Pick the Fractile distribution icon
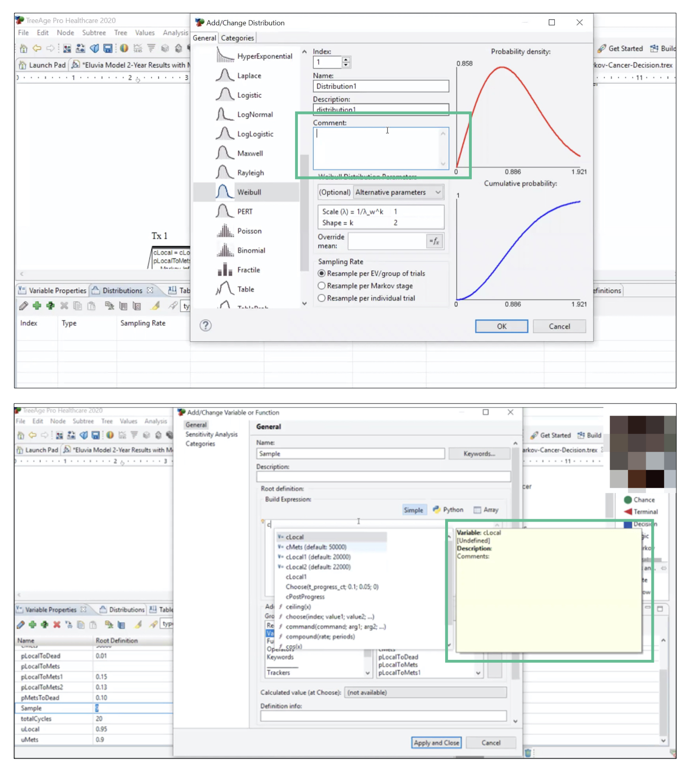Viewport: 689px width, 770px height. (225, 270)
